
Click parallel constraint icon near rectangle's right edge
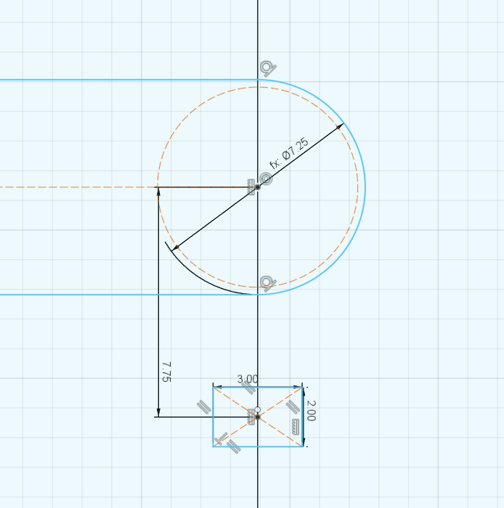click(x=293, y=406)
